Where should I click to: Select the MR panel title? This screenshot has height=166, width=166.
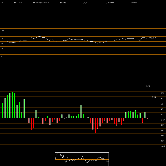[x=148, y=86]
